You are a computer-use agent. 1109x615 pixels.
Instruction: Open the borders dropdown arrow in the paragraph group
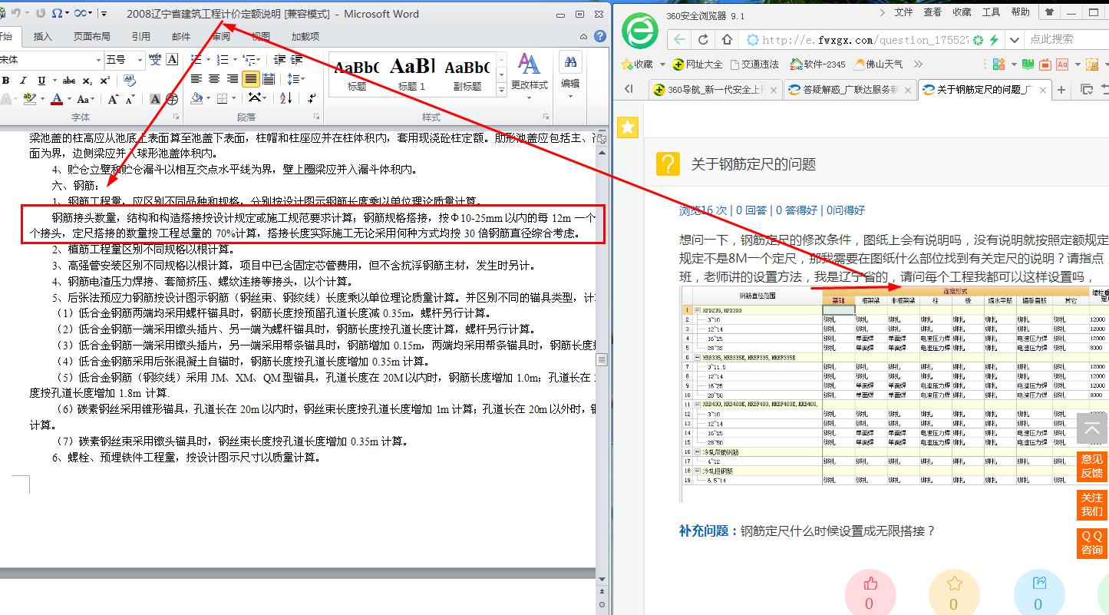click(233, 98)
